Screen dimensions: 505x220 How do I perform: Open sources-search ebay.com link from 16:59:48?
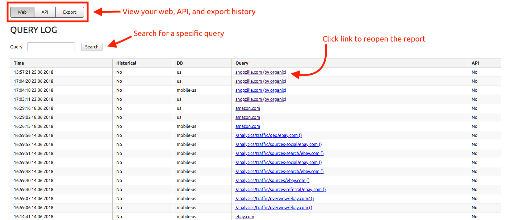(x=279, y=172)
